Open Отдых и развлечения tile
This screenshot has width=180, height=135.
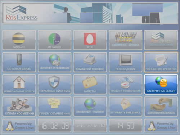[x=126, y=85]
